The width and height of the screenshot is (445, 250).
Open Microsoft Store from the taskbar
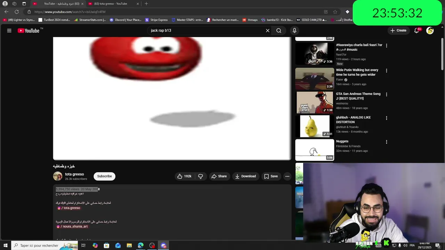coord(106,245)
